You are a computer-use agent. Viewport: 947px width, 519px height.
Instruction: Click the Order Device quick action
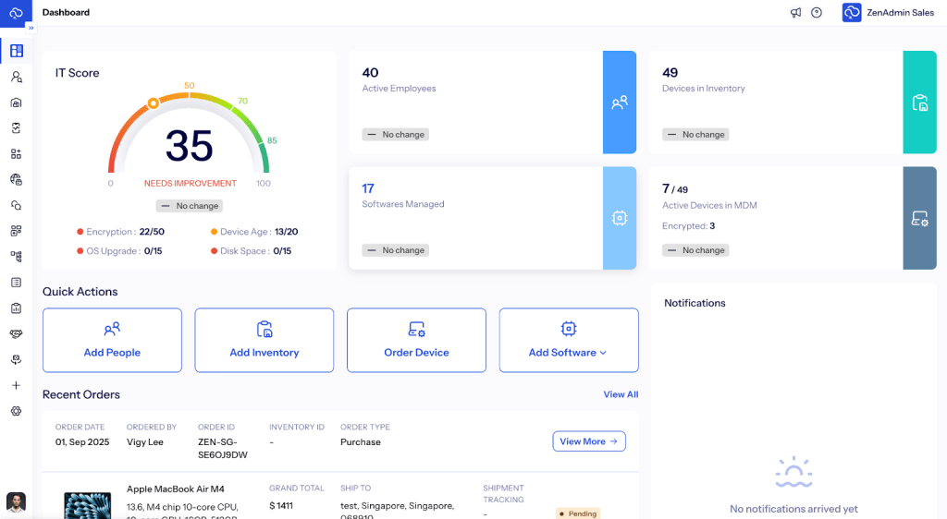[416, 341]
